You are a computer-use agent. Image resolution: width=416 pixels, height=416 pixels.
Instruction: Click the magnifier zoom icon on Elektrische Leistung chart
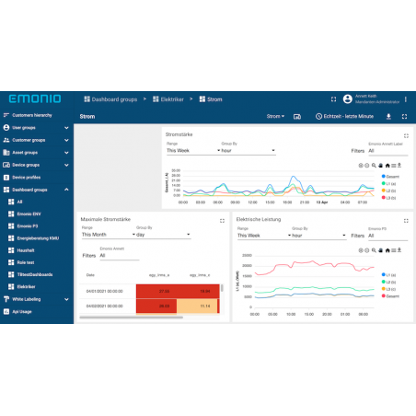[x=374, y=250]
